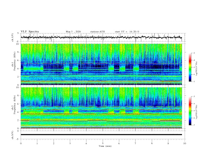Click the ch.3(V) axis label
This screenshot has height=161, width=208.
click(x=12, y=135)
